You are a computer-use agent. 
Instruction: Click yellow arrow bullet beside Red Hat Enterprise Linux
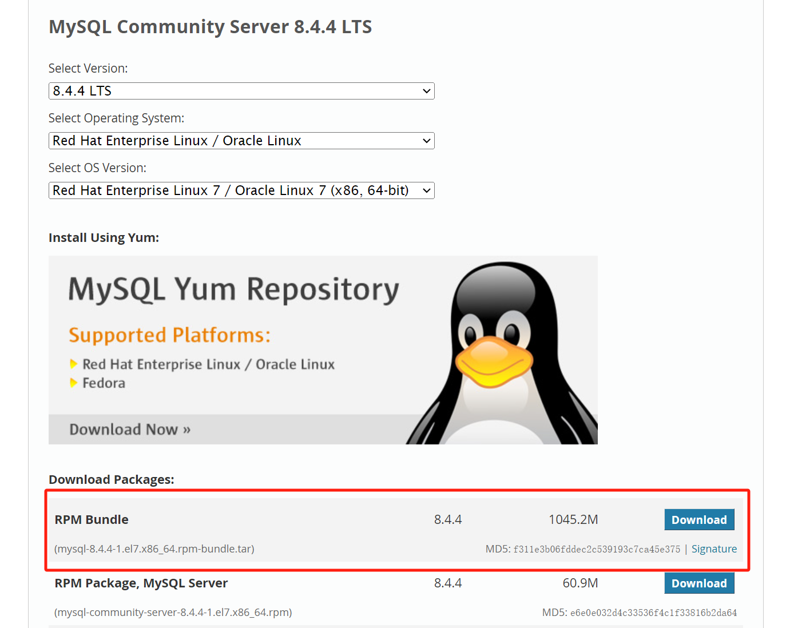pos(73,364)
